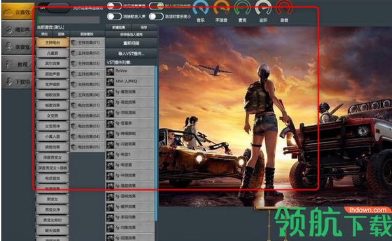
Task: Select the 电话音效 category
Action: point(52,178)
